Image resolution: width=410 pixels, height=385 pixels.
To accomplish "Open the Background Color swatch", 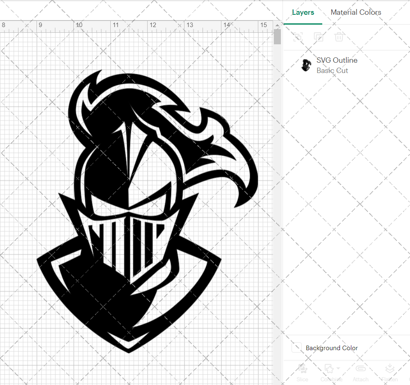I will point(296,348).
